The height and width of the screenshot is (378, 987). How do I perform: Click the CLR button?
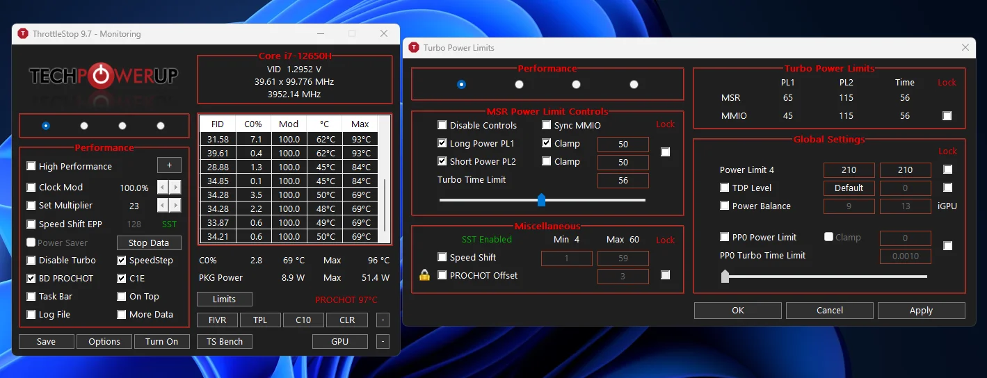[x=347, y=320]
